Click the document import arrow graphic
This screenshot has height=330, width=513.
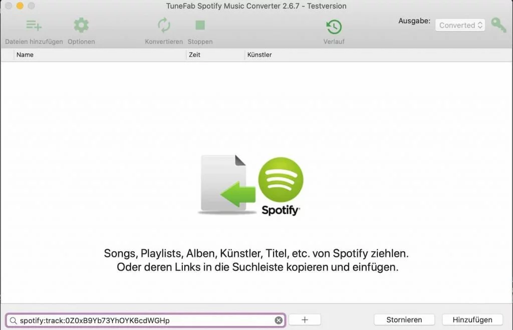click(x=228, y=185)
